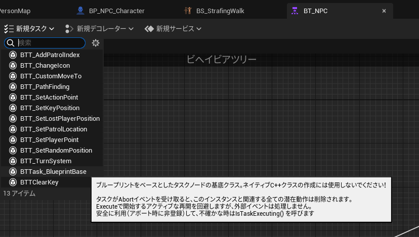Click the icon beside BTT_SetActionPoint
Viewport: 419px width, 237px height.
pyautogui.click(x=13, y=98)
